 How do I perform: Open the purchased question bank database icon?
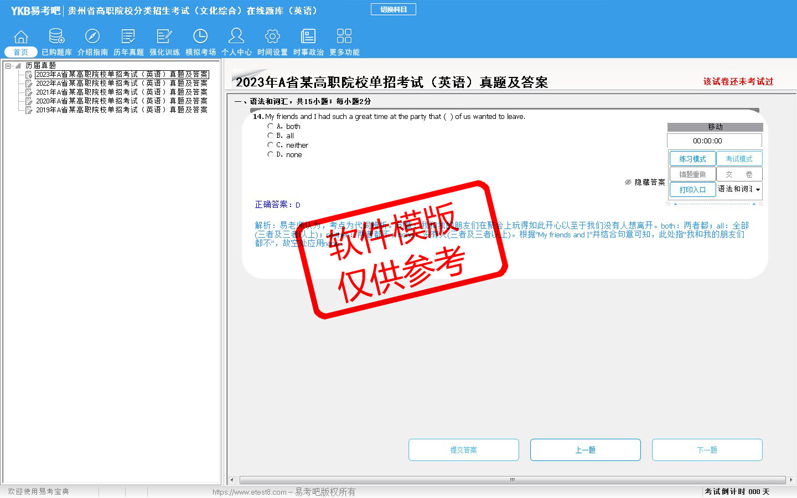56,37
